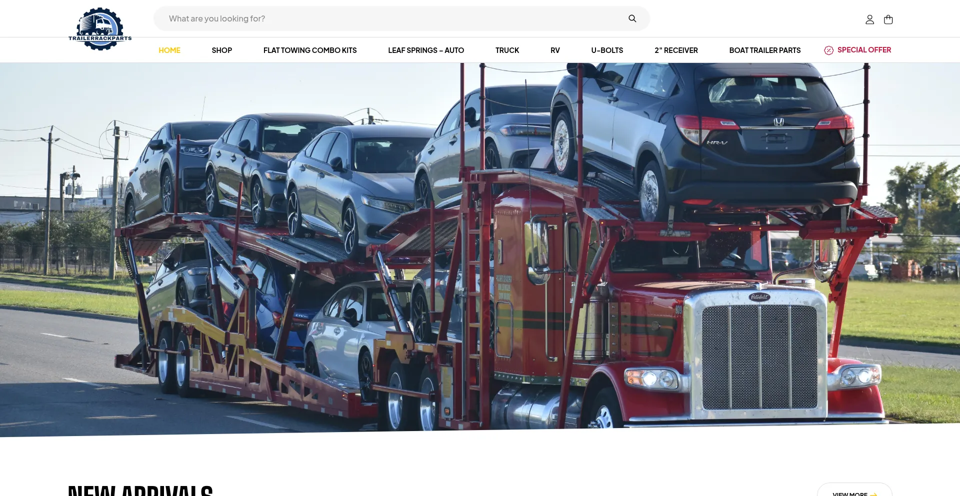Open the U-BOLTS category
This screenshot has height=496, width=960.
[607, 50]
